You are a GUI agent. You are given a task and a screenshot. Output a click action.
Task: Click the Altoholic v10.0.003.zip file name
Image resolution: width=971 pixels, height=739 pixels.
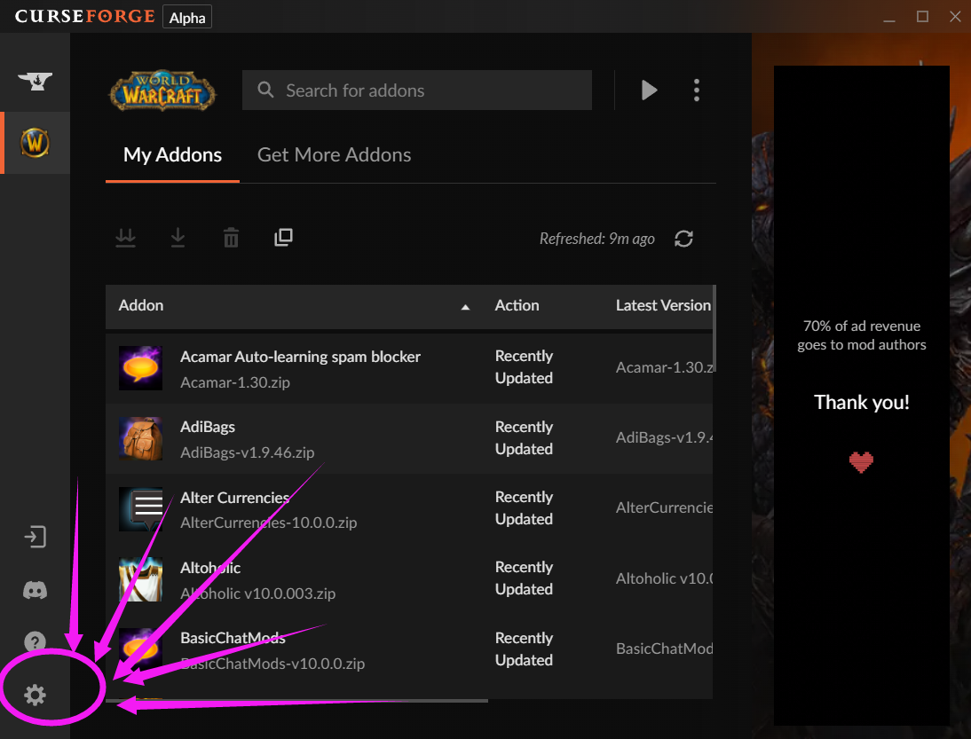pyautogui.click(x=257, y=593)
